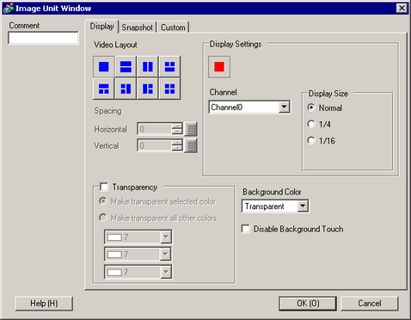Select the 1/4 display size

311,124
